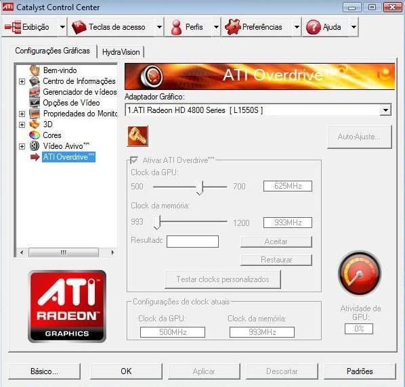Click the Exibição toolbar icon
Screen dimensions: 405x387
(x=13, y=27)
